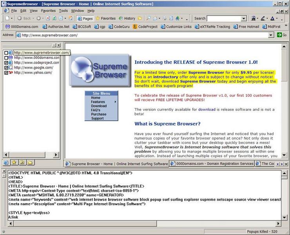Screen dimensions: 290x235
Task: Click the highlighter pen icon
Action: [263, 18]
